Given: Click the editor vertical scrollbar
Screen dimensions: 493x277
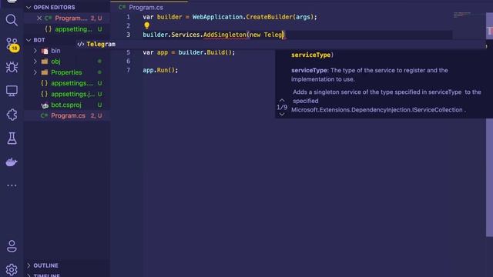Looking at the screenshot, I should coord(489,125).
